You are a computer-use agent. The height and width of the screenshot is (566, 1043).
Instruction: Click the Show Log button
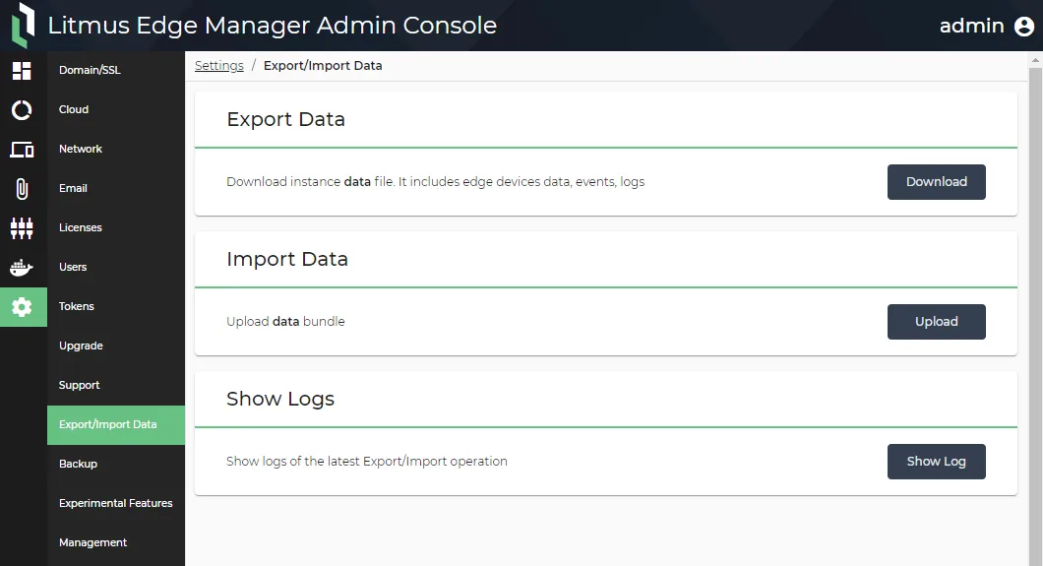click(x=936, y=461)
